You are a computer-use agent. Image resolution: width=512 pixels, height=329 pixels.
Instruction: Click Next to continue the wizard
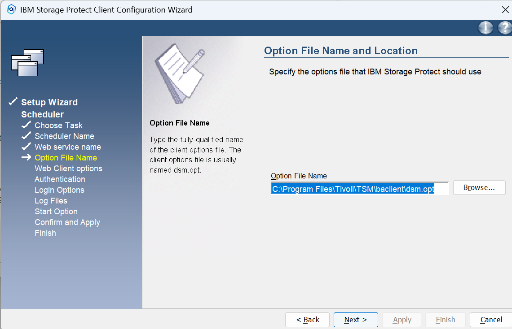(355, 320)
